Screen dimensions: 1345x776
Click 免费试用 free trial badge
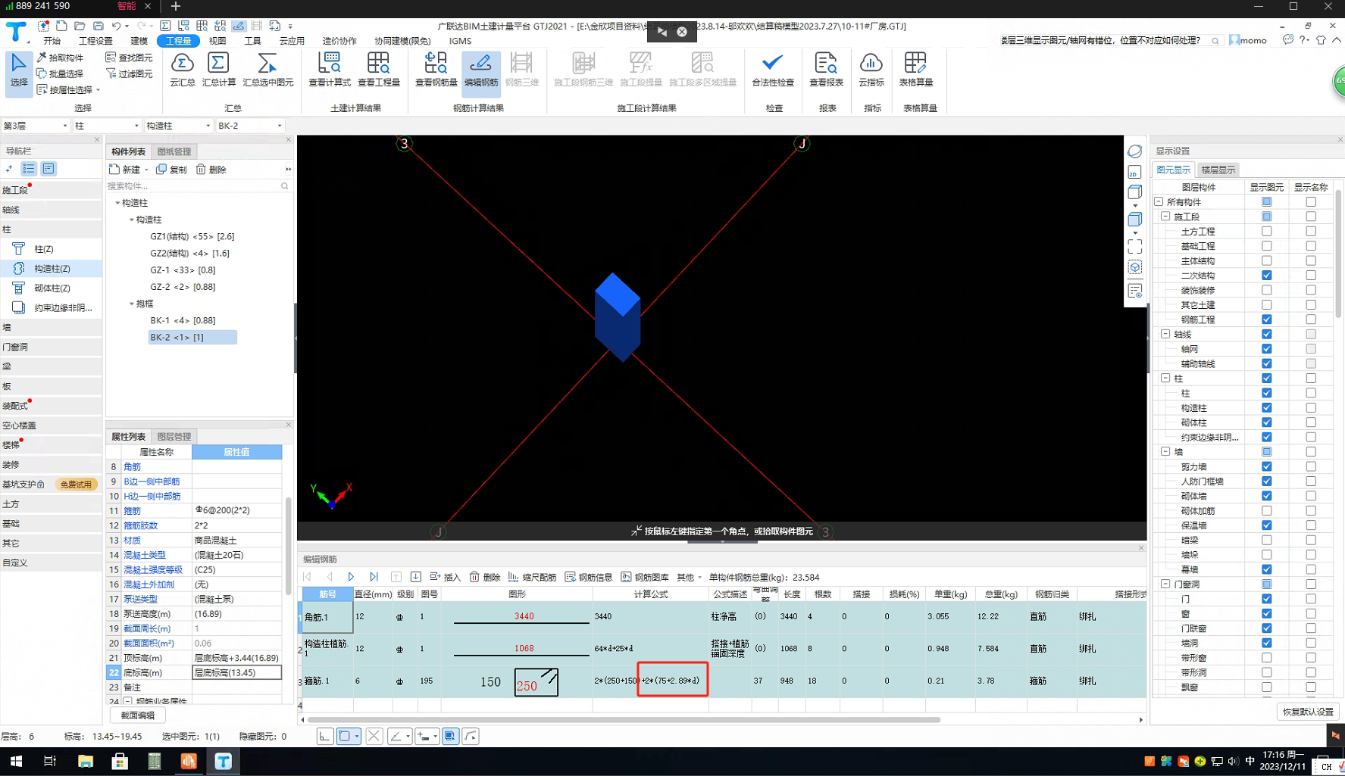coord(76,485)
